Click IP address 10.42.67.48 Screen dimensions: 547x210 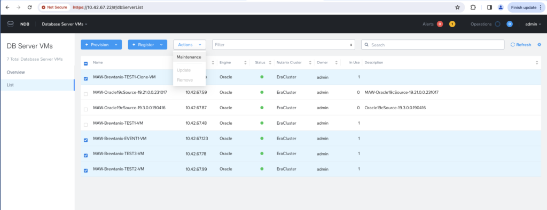196,123
